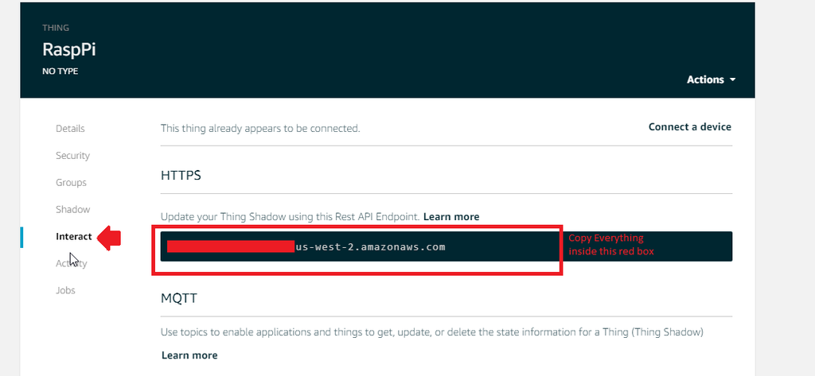Switch to the Groups section

pyautogui.click(x=71, y=183)
